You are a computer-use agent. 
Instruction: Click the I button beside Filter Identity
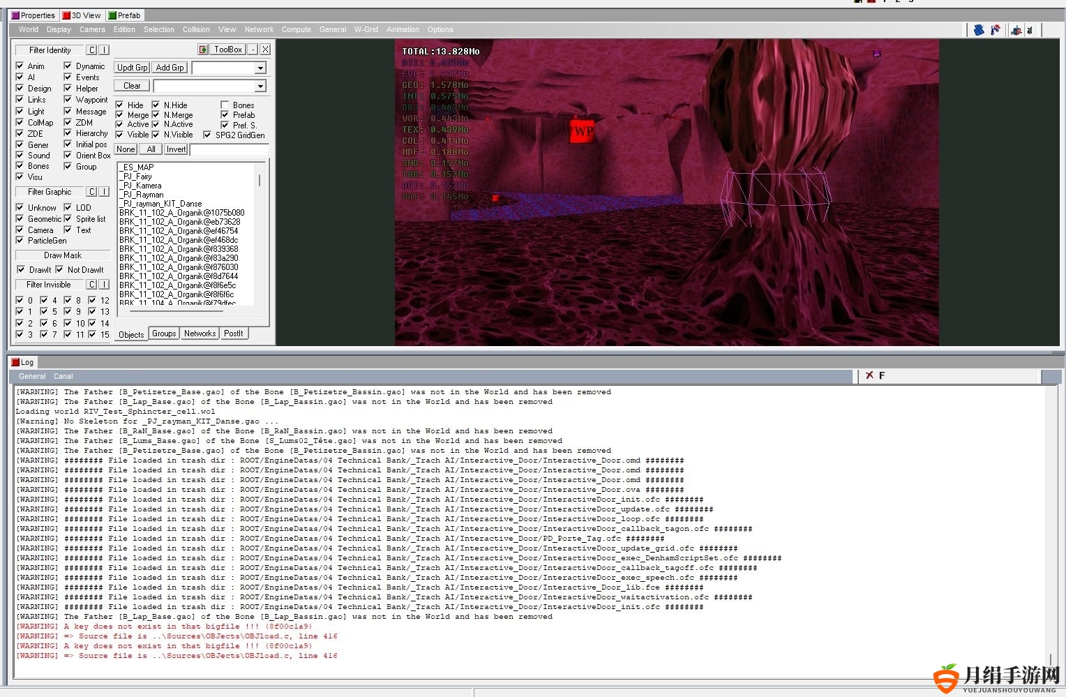click(104, 50)
